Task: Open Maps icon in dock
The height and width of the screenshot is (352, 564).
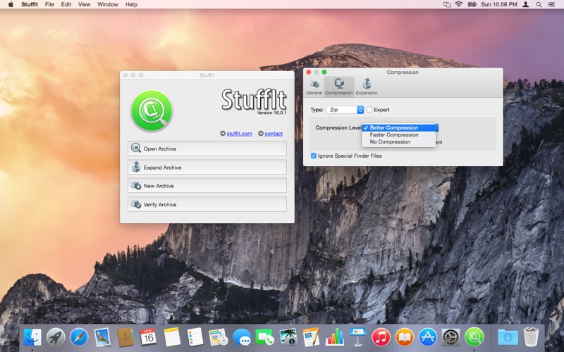Action: (x=219, y=337)
